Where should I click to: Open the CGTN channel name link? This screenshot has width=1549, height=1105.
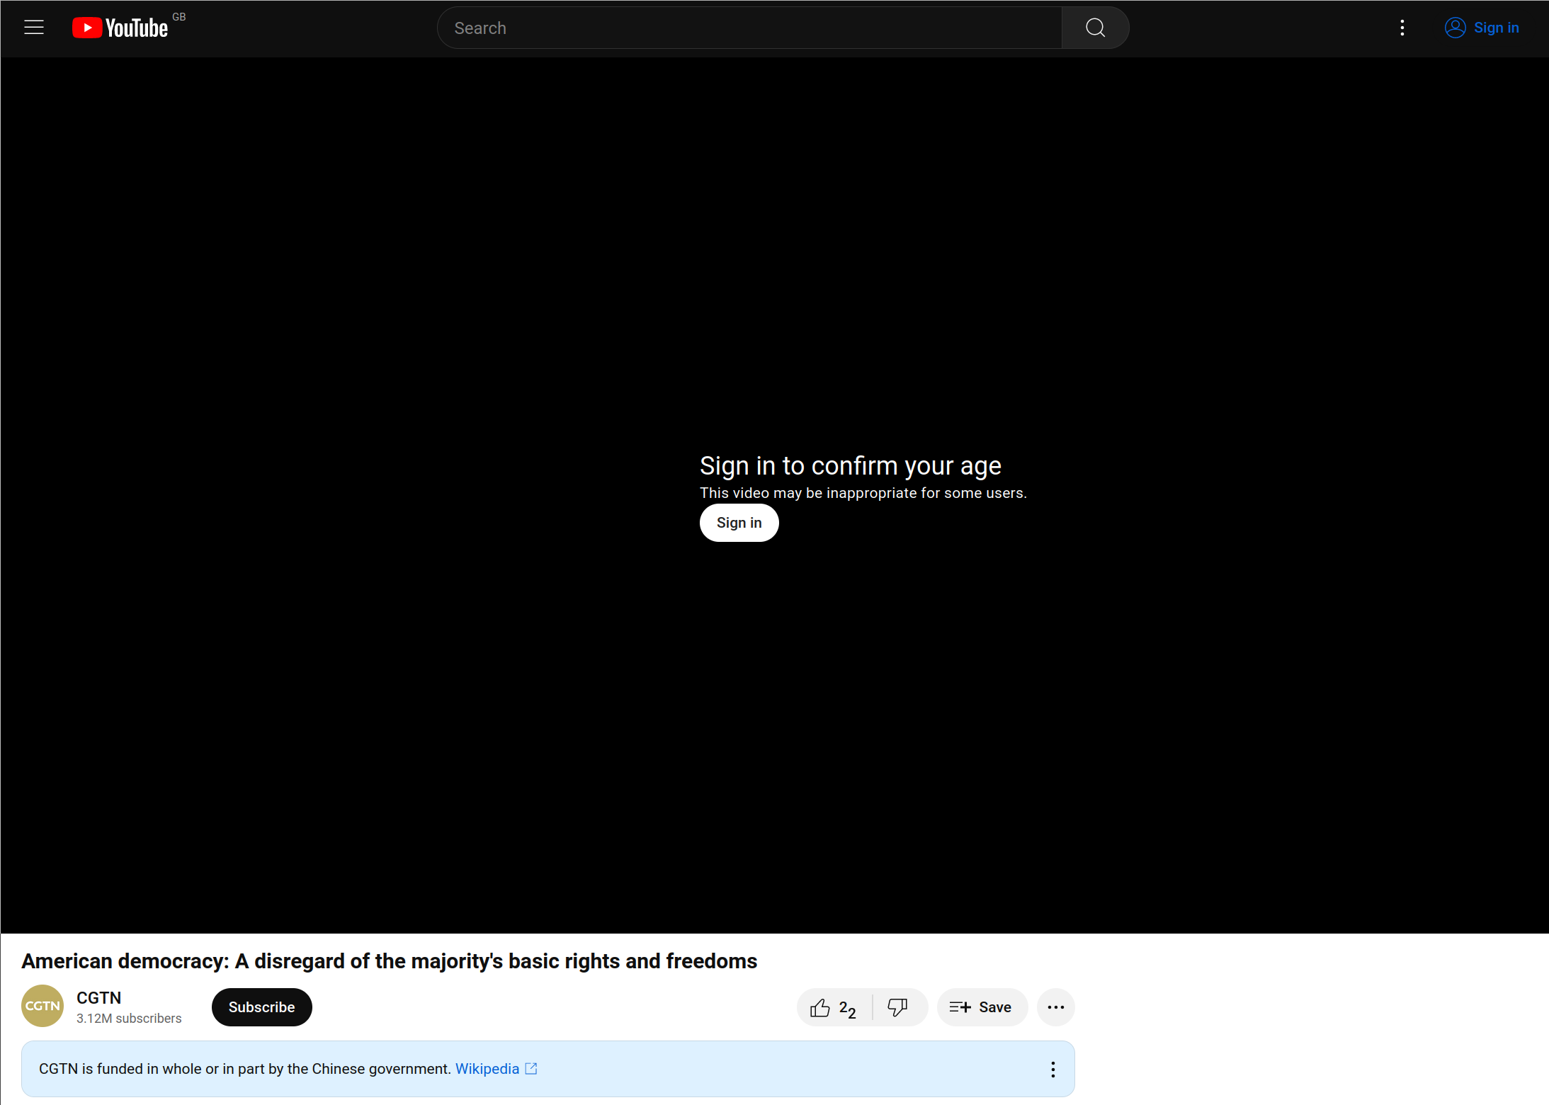98,997
